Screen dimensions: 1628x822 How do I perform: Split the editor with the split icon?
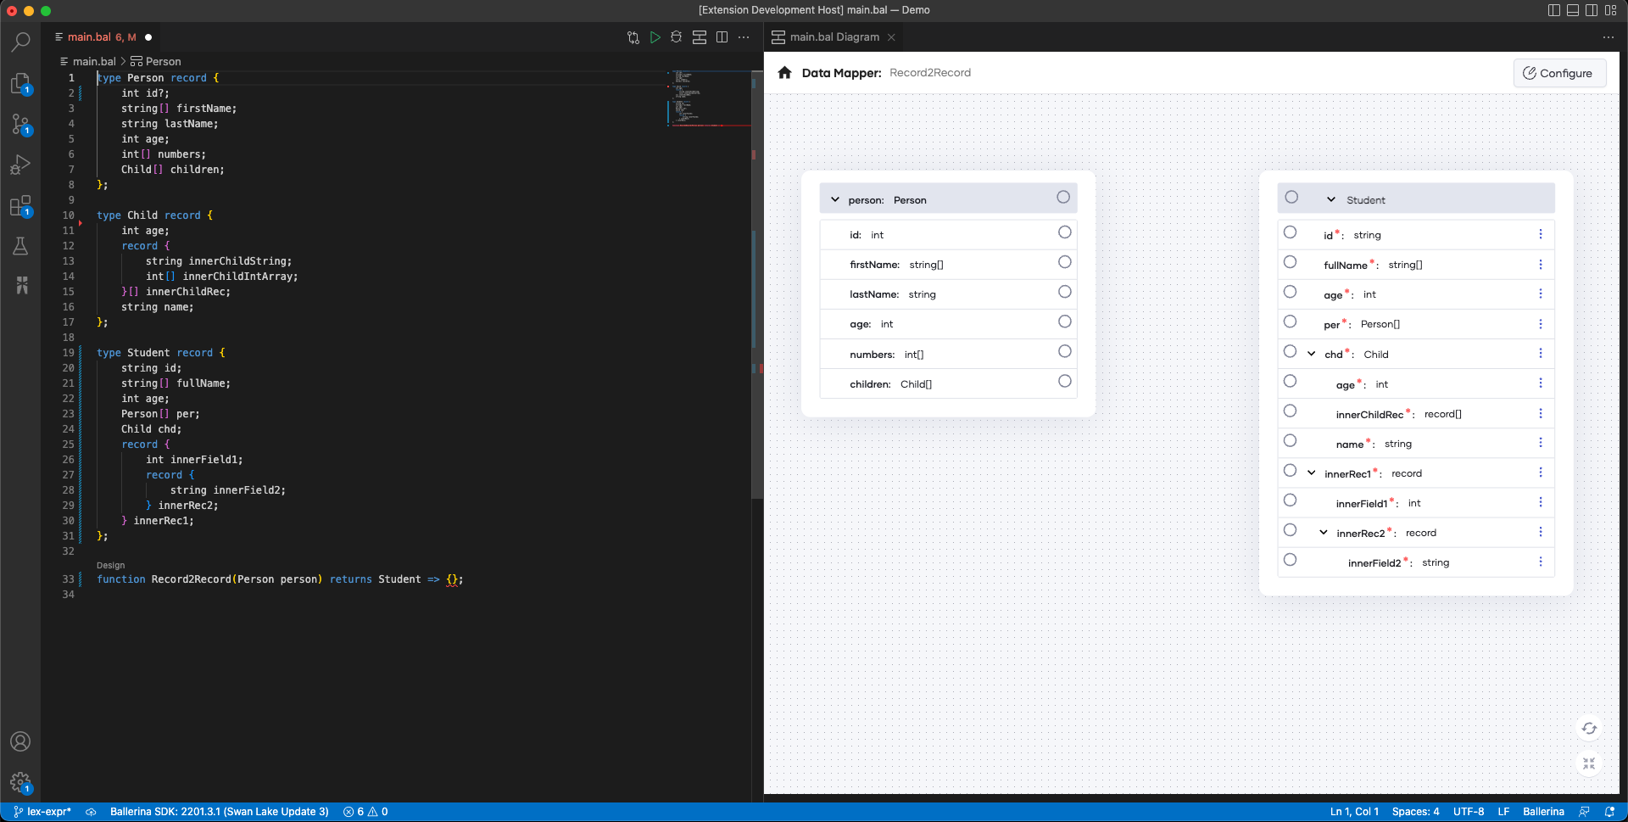[722, 37]
